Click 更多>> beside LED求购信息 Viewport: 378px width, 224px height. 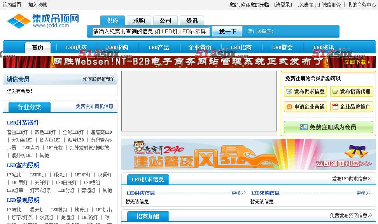click(364, 193)
